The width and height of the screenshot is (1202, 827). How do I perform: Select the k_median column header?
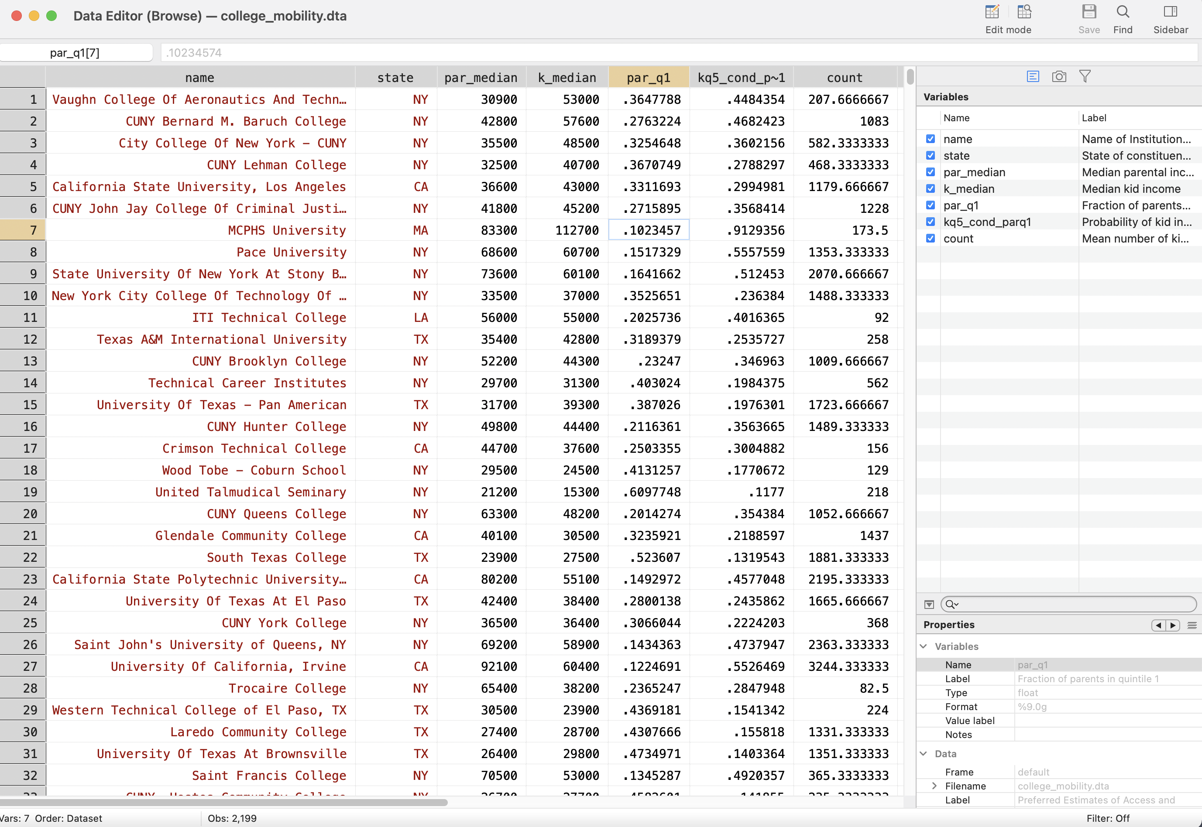(x=567, y=77)
